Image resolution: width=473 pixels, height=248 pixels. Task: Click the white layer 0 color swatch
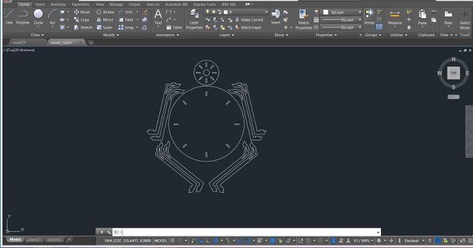[226, 12]
